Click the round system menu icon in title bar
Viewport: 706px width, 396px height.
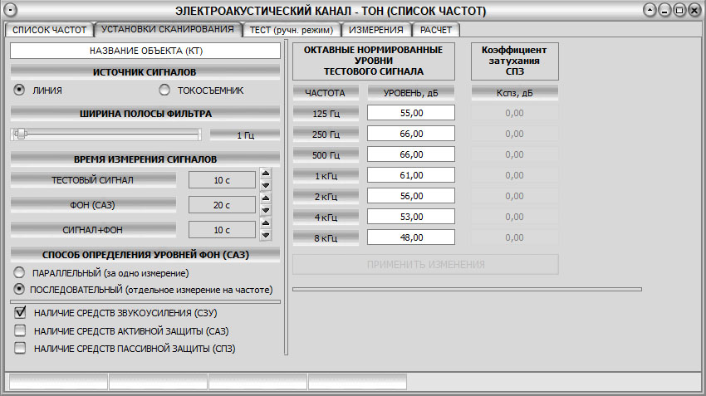coord(11,11)
